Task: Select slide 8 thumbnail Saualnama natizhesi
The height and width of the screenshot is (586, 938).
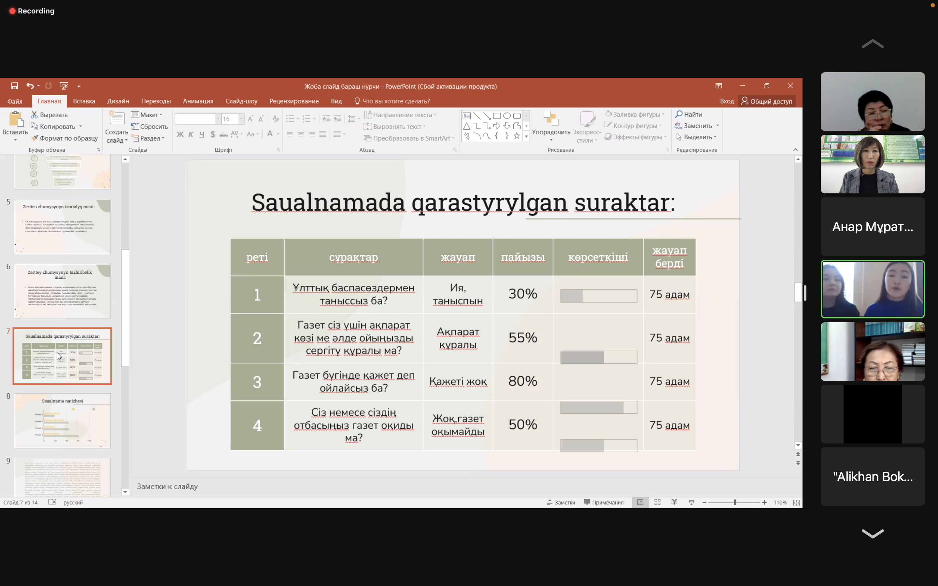Action: 62,421
